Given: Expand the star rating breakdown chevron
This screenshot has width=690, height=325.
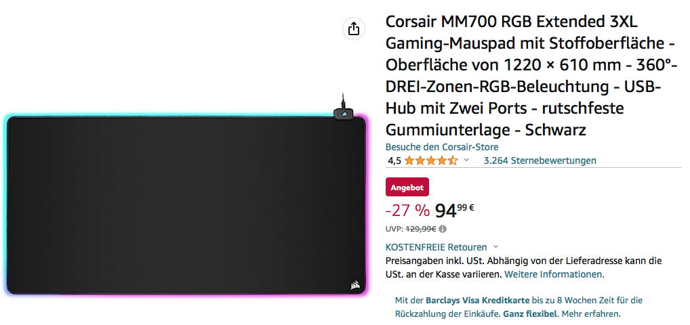Looking at the screenshot, I should (466, 160).
